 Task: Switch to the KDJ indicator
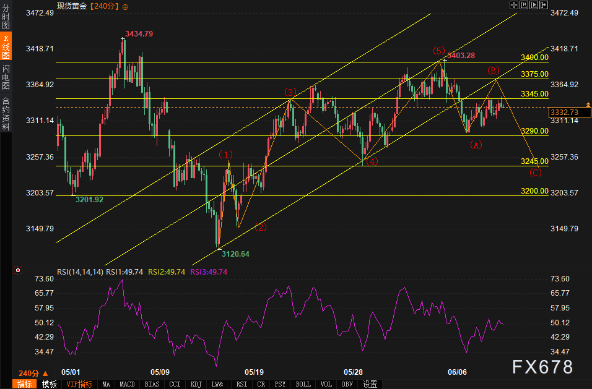coord(196,384)
